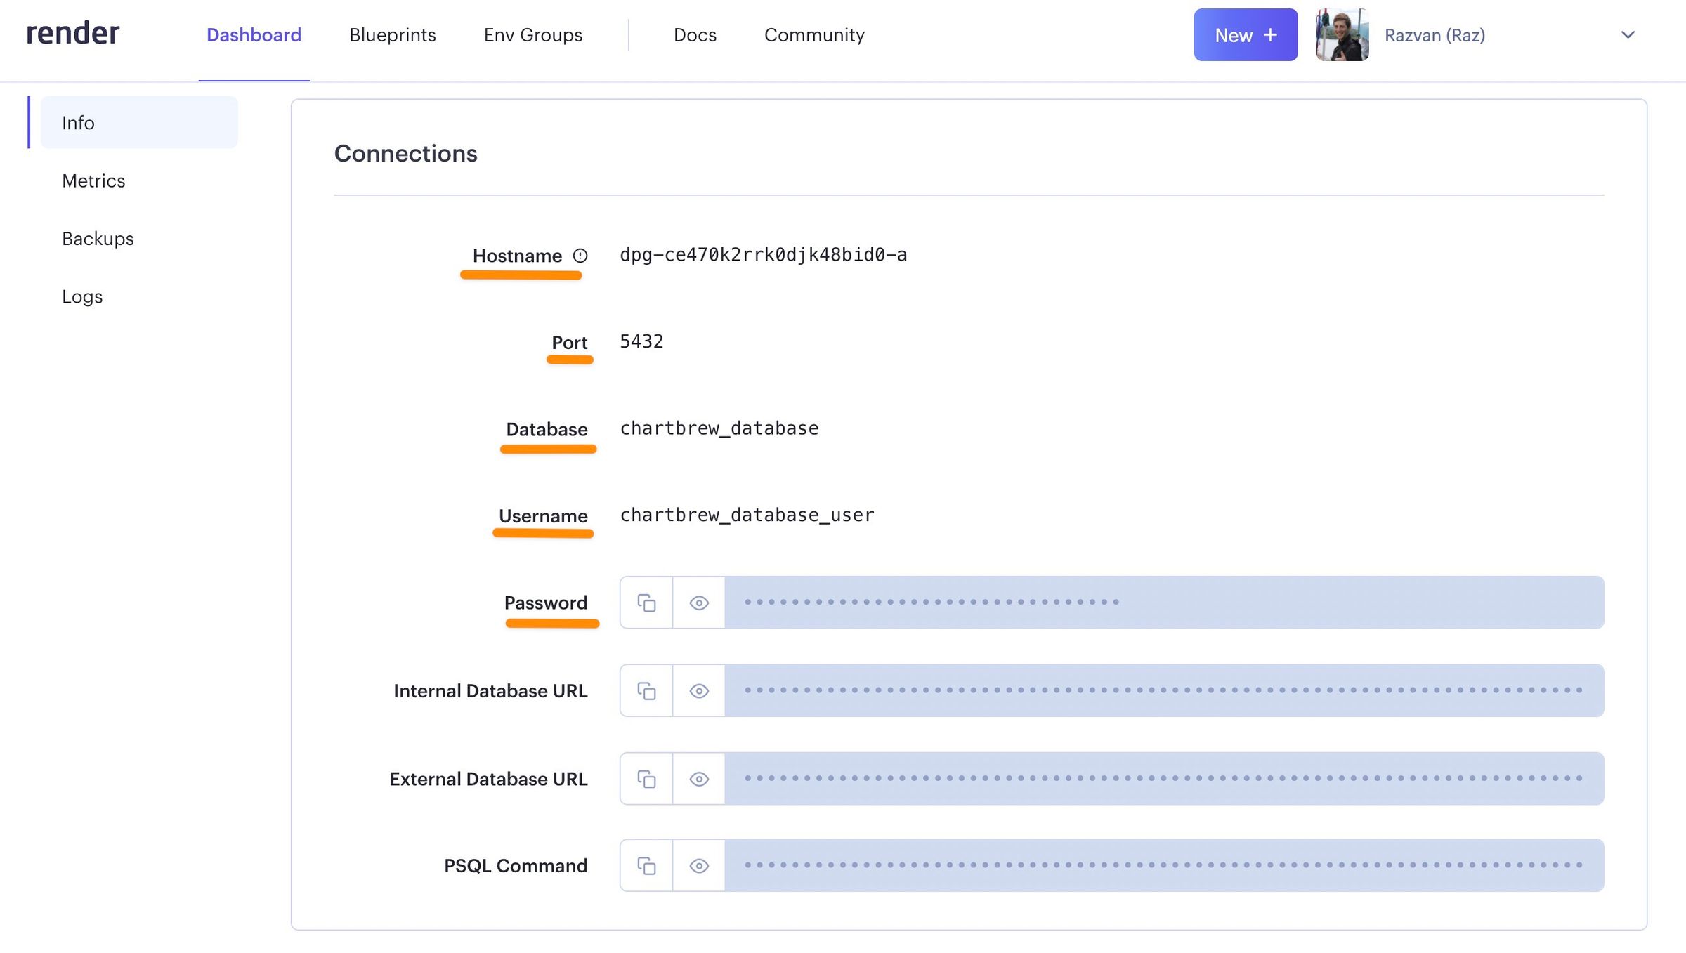Copy the PSQL Command

click(646, 865)
